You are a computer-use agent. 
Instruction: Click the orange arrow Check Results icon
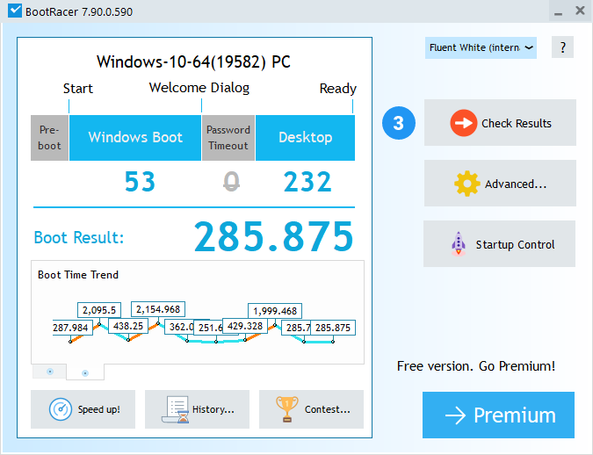pyautogui.click(x=463, y=123)
